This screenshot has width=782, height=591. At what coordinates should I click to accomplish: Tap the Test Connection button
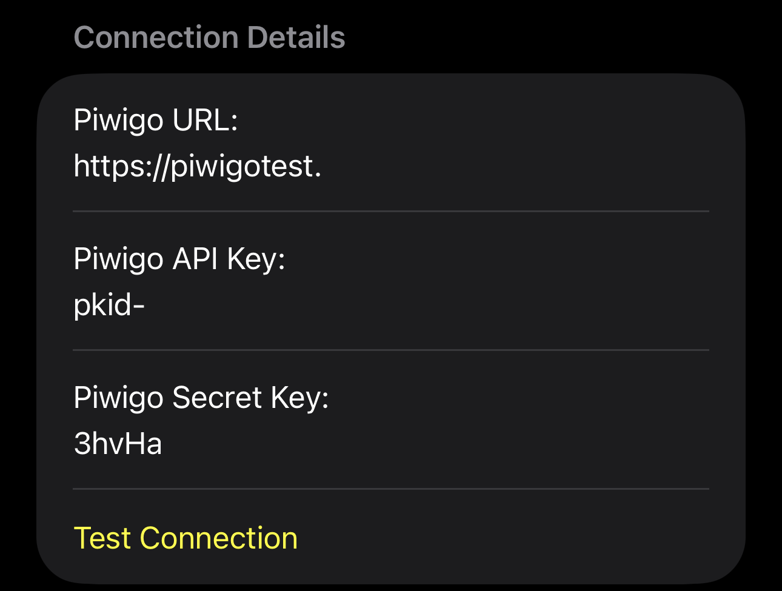(185, 538)
